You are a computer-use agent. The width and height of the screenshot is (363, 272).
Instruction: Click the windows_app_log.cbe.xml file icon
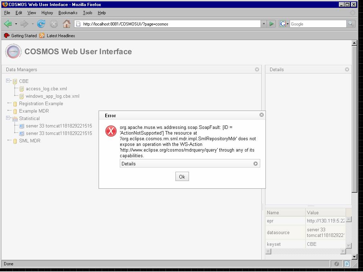[x=22, y=96]
